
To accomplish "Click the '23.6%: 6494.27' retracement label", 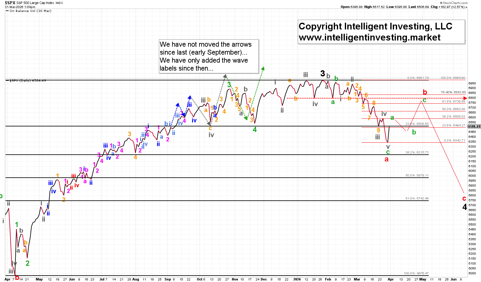I will coord(454,125).
